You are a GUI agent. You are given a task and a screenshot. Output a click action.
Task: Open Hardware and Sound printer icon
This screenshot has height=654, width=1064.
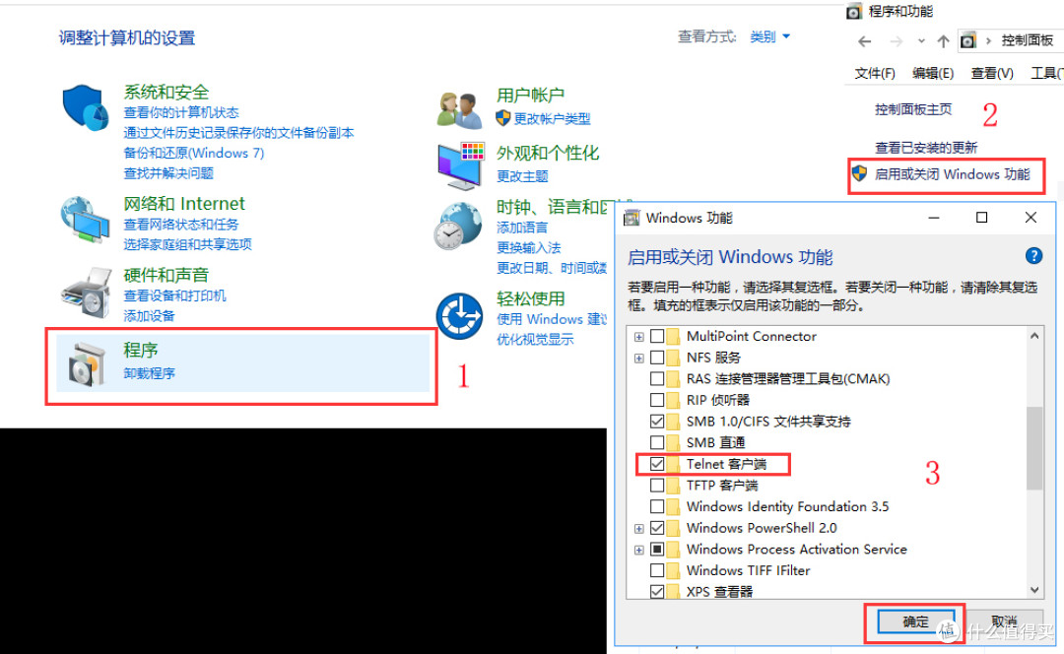point(86,293)
